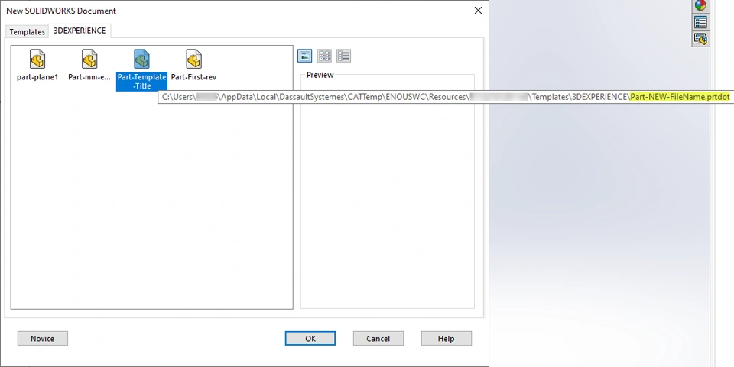This screenshot has width=734, height=367.
Task: Click the Part-Template-Title label text
Action: (x=141, y=81)
